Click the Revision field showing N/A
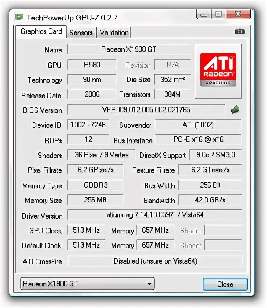The height and width of the screenshot is (308, 267). 172,65
